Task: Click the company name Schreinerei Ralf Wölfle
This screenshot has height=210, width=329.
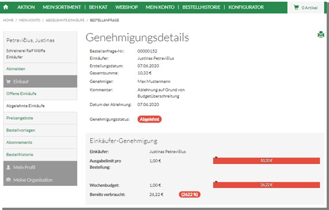Action: point(25,51)
